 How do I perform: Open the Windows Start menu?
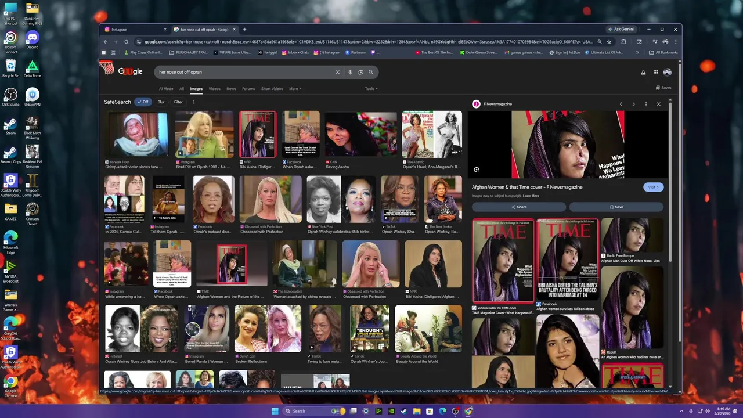275,411
